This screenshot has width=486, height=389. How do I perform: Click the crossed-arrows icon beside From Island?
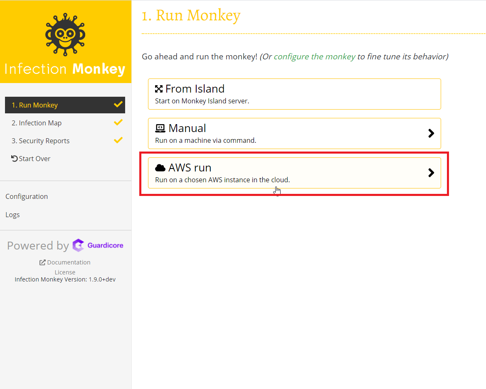tap(159, 89)
